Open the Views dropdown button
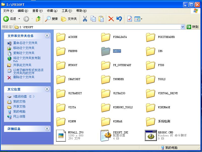Image resolution: width=202 pixels, height=152 pixels. [138, 19]
